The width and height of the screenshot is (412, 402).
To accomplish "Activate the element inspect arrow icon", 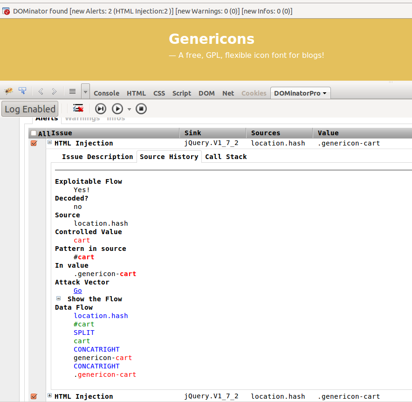I will tap(22, 91).
